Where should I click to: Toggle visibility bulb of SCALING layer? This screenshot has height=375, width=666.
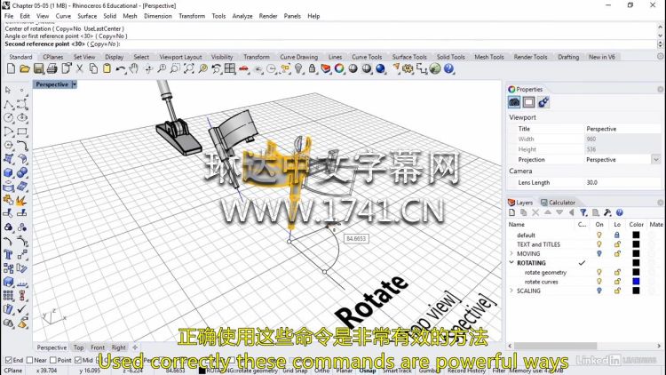[599, 291]
